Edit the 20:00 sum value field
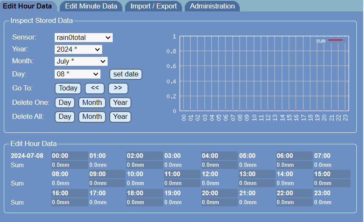The height and width of the screenshot is (222, 364). tap(220, 202)
